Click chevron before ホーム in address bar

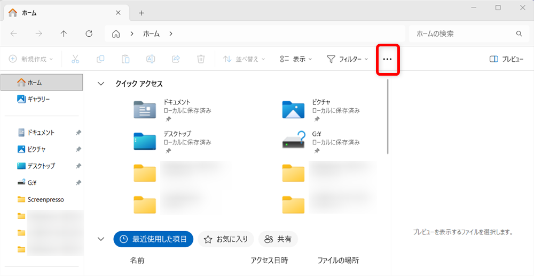pyautogui.click(x=132, y=34)
